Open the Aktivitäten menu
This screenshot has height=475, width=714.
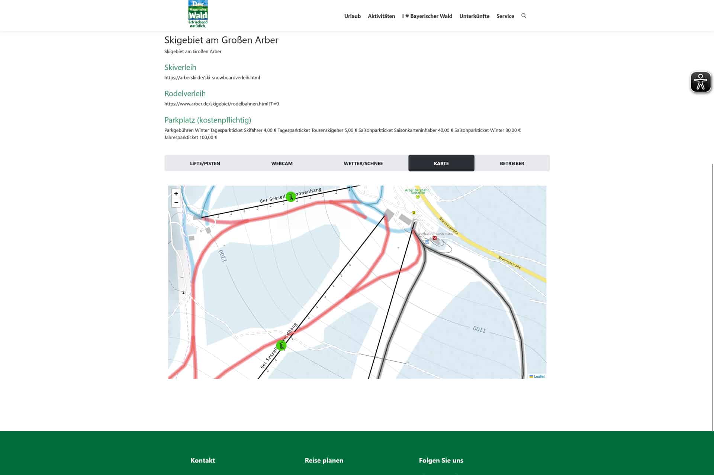(x=381, y=16)
